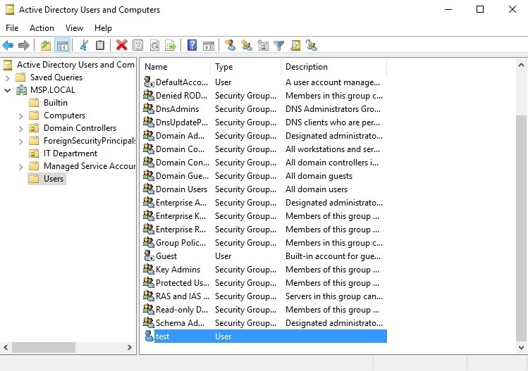
Task: Select the Guest user account
Action: (x=166, y=256)
